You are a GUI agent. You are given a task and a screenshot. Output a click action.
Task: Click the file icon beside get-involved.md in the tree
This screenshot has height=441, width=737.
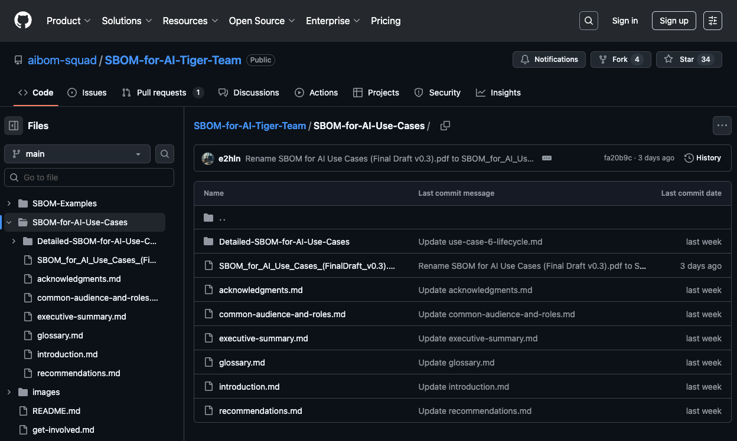pos(23,430)
